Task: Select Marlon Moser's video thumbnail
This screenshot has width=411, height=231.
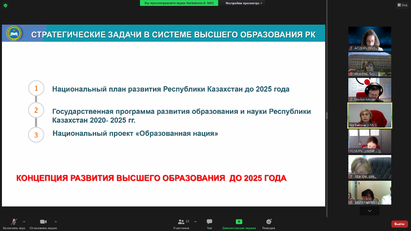Action: (x=370, y=90)
